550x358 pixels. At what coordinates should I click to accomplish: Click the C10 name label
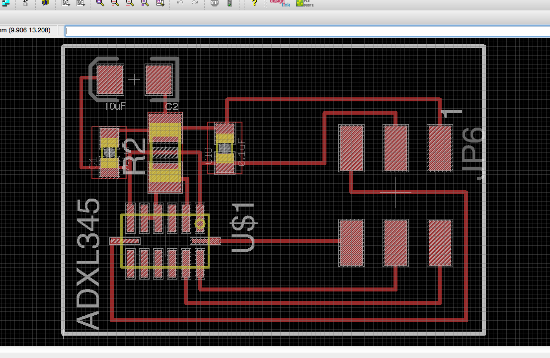208,156
